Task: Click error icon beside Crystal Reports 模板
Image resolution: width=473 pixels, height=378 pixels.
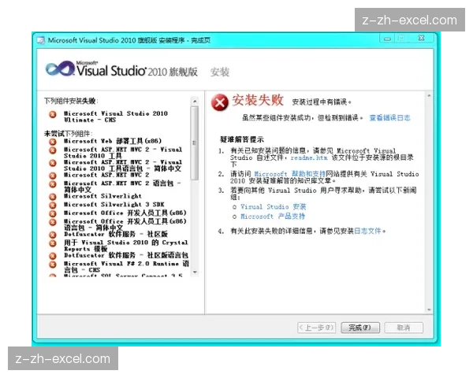Action: (53, 243)
